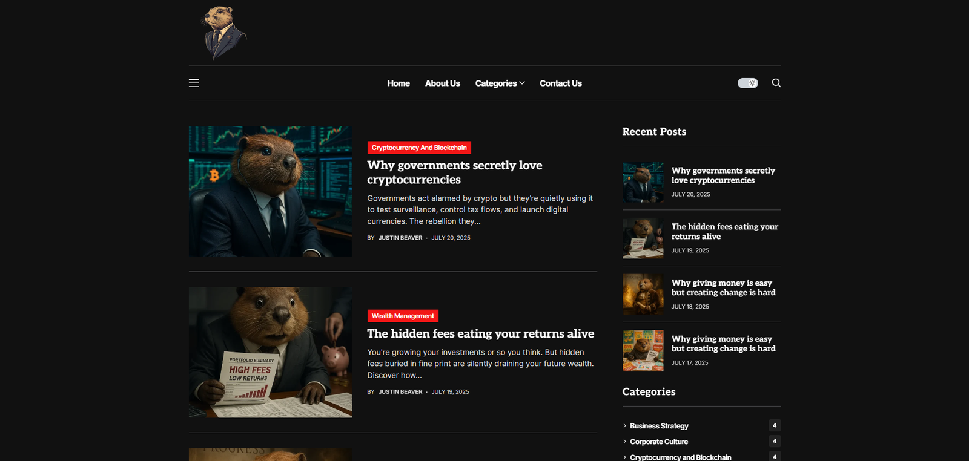Viewport: 969px width, 461px height.
Task: Open the hamburger menu icon
Action: (194, 83)
